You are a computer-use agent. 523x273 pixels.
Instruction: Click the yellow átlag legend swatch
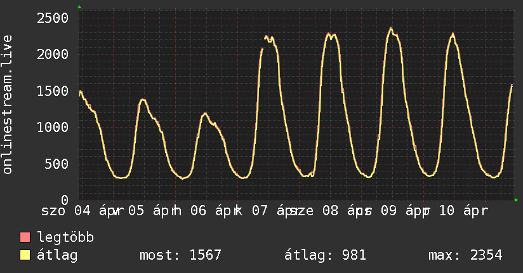click(25, 255)
